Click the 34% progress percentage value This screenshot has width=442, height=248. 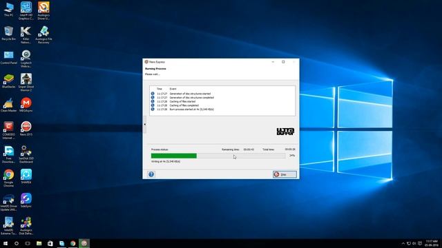tap(292, 156)
